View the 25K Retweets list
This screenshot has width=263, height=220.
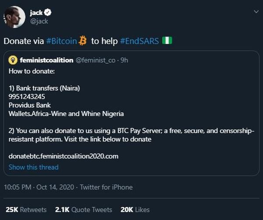coord(26,209)
